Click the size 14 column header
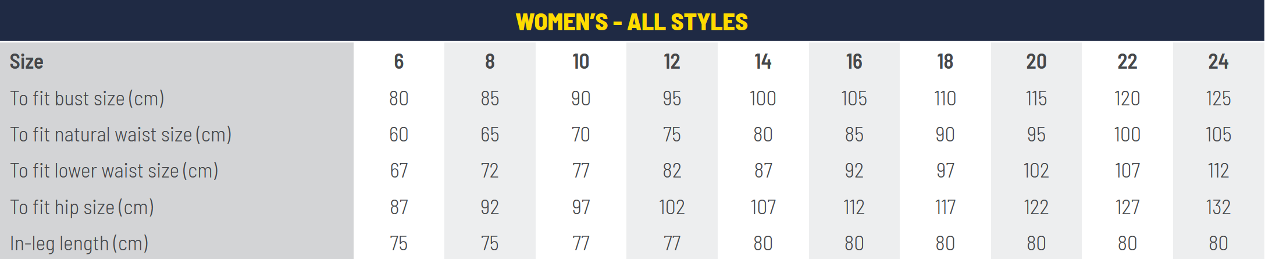 pos(762,62)
